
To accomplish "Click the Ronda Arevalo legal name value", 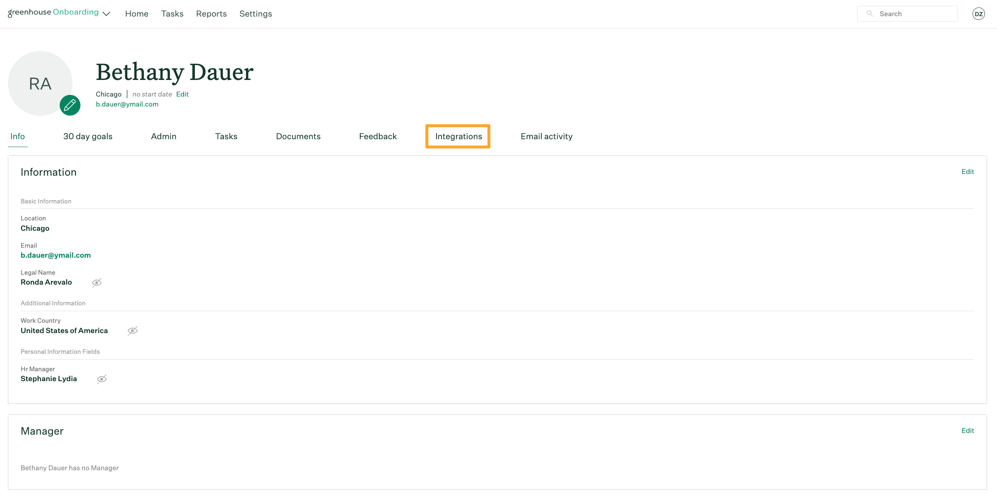I will click(46, 282).
